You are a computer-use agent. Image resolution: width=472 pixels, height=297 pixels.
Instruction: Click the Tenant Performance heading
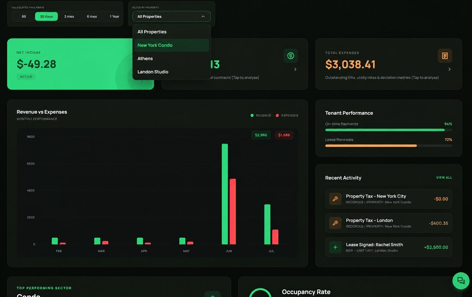349,113
